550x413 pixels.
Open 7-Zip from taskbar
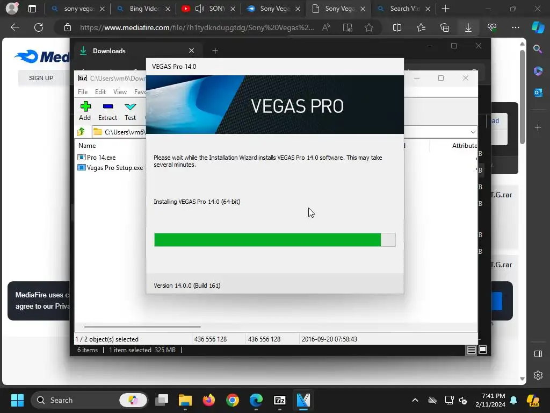[x=279, y=400]
